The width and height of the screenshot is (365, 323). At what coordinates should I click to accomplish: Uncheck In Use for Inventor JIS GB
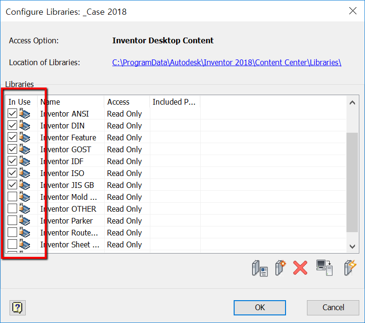(x=12, y=185)
